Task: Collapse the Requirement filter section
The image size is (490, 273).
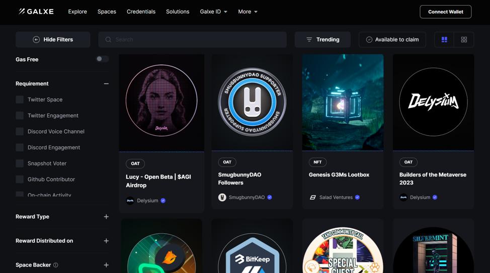Action: pyautogui.click(x=106, y=83)
